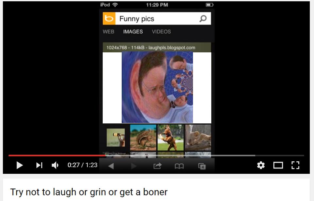Image resolution: width=314 pixels, height=201 pixels.
Task: Open the bookmarks book icon
Action: 179,166
